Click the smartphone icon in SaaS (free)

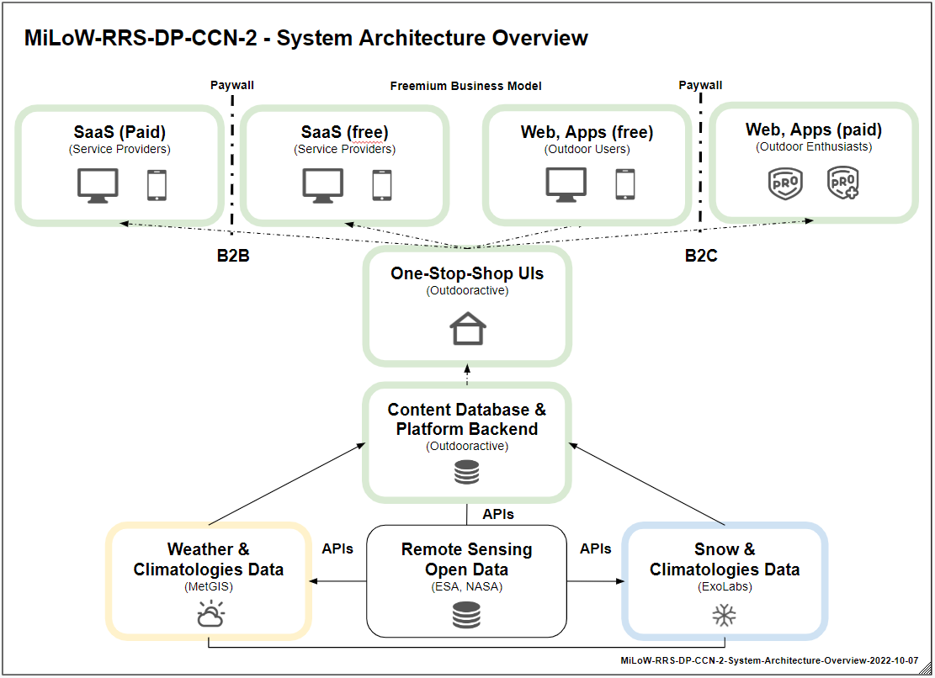click(x=382, y=185)
